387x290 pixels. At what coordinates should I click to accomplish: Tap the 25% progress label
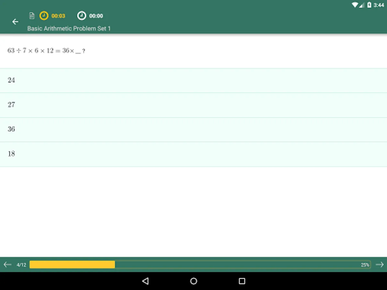point(365,265)
